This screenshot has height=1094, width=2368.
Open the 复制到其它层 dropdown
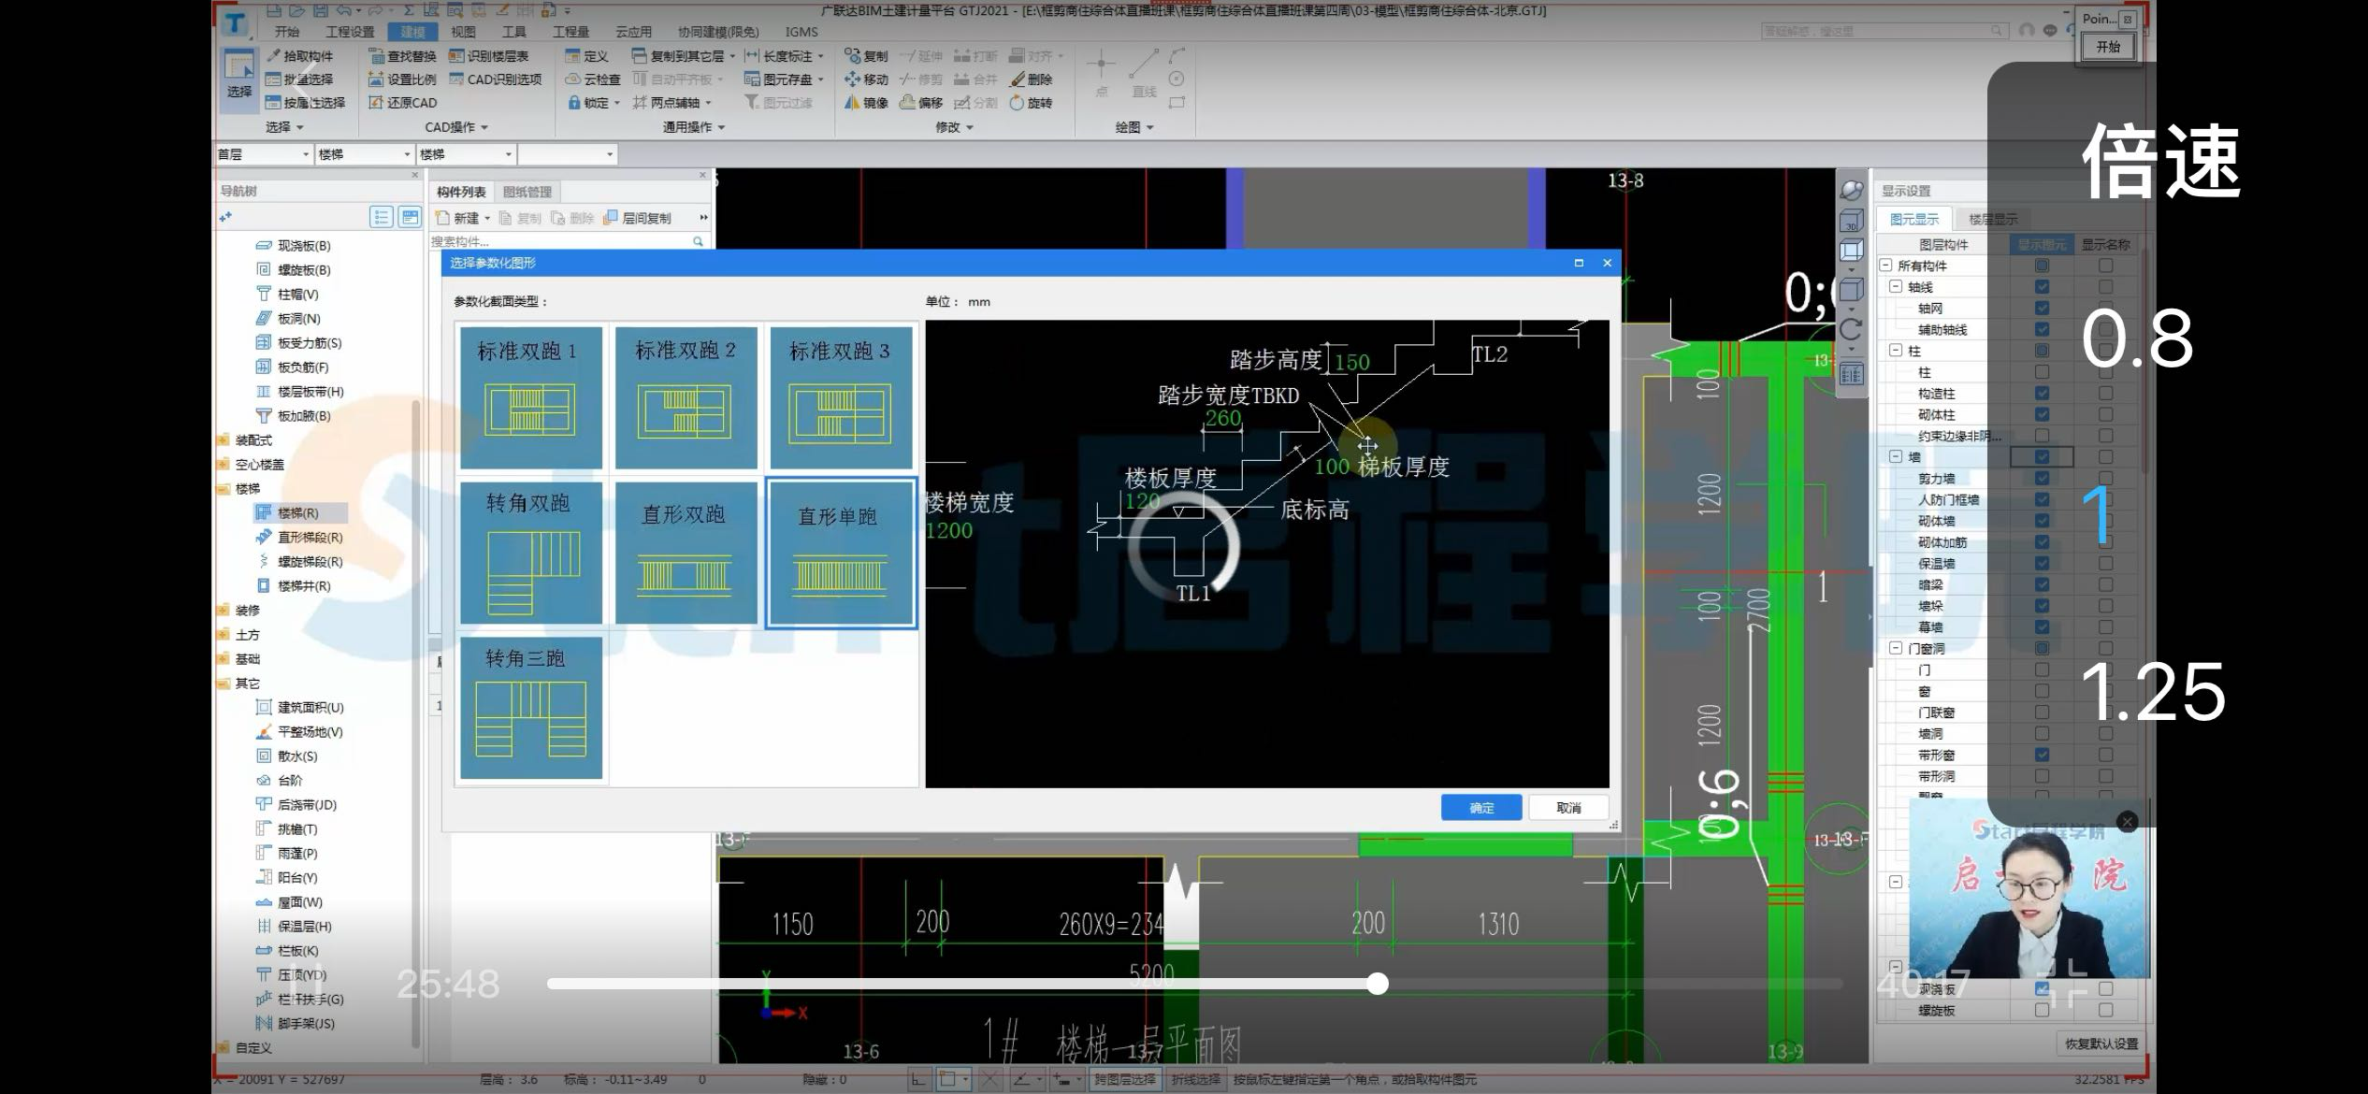click(732, 56)
